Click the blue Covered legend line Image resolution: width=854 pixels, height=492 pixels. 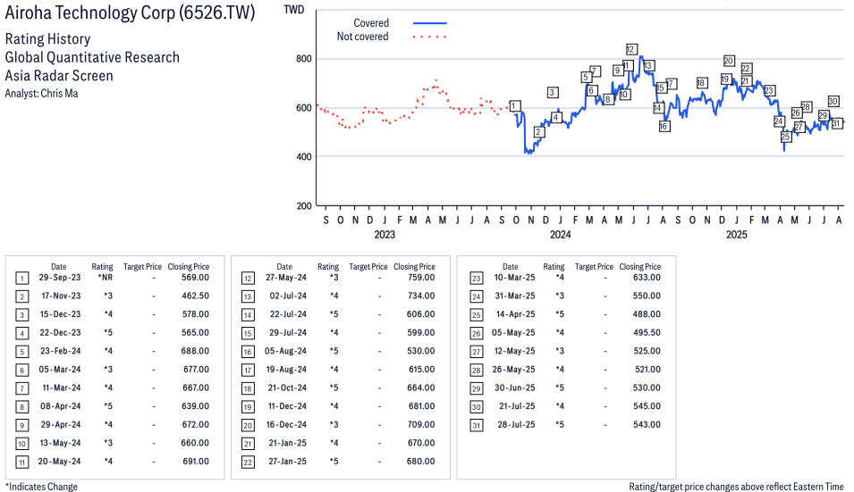[430, 23]
